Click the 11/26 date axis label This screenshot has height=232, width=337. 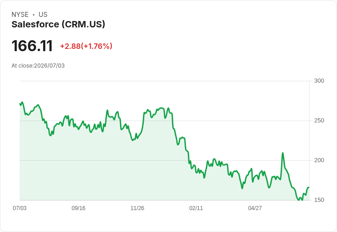point(137,208)
